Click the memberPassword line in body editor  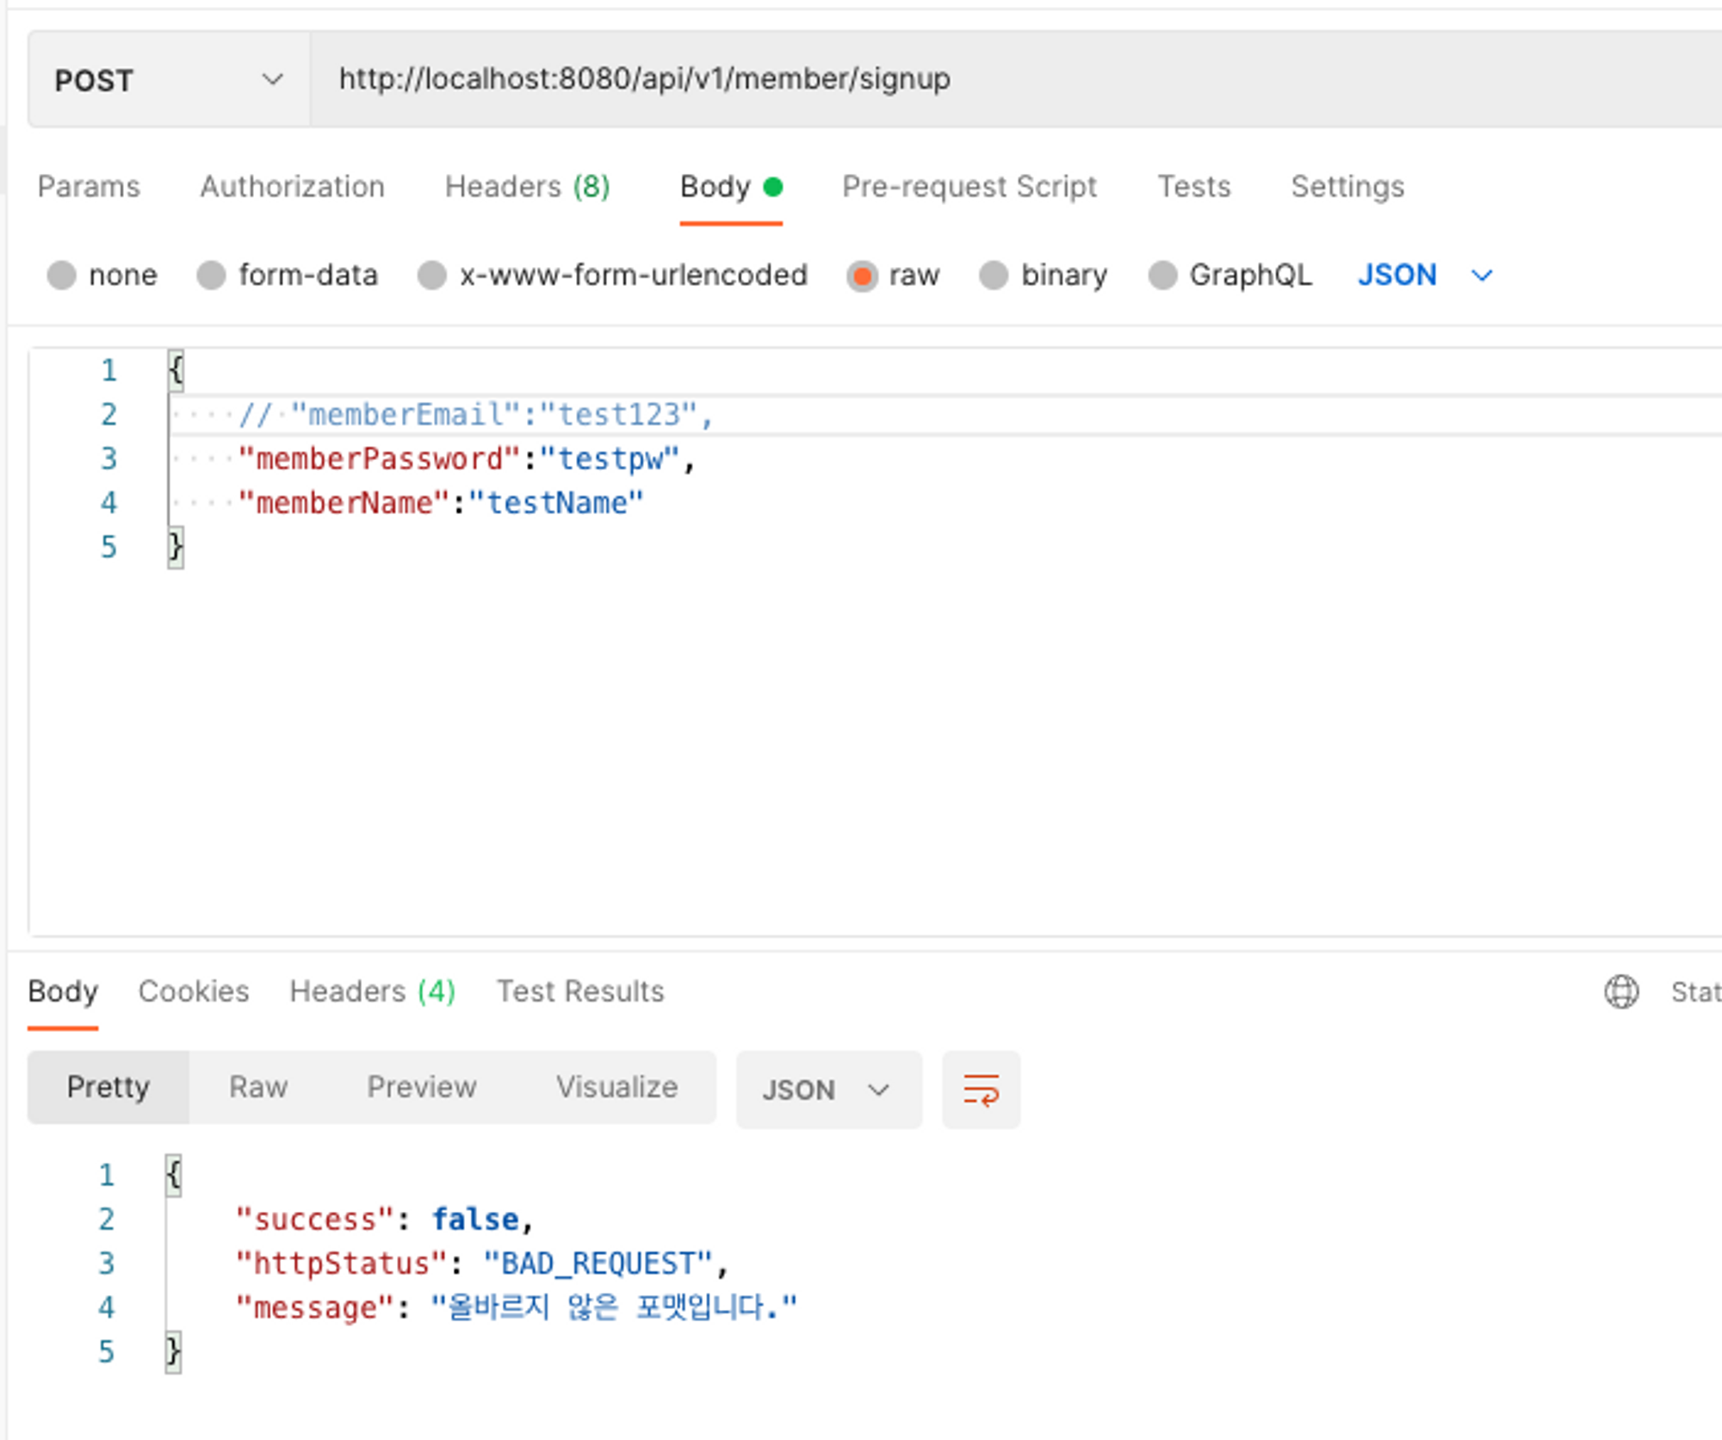(465, 459)
